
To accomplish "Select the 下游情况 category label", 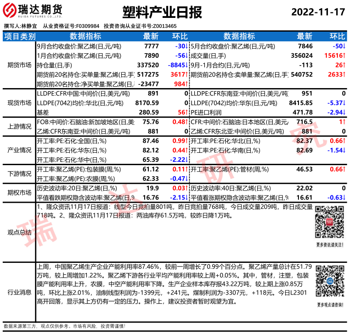I will click(19, 174).
